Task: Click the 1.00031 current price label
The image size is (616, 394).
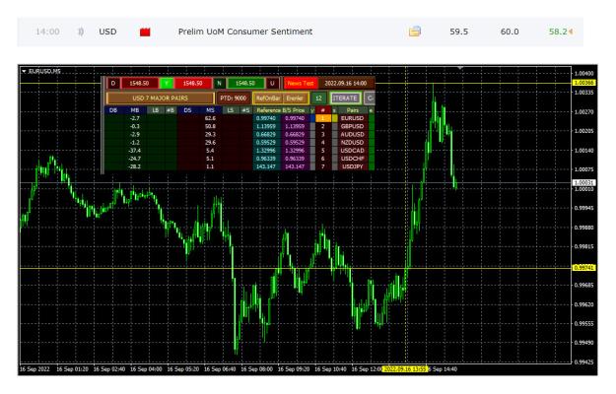Action: (x=584, y=183)
